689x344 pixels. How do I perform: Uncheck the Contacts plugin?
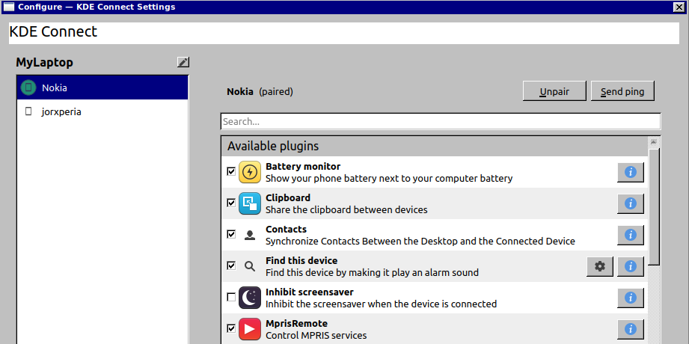point(231,235)
